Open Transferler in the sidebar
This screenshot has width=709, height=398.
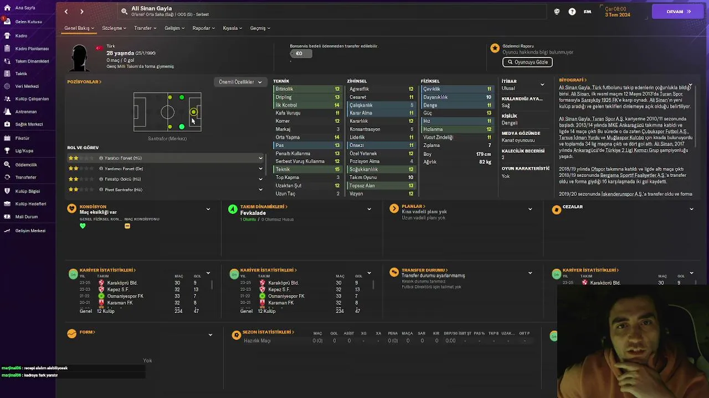tap(25, 177)
